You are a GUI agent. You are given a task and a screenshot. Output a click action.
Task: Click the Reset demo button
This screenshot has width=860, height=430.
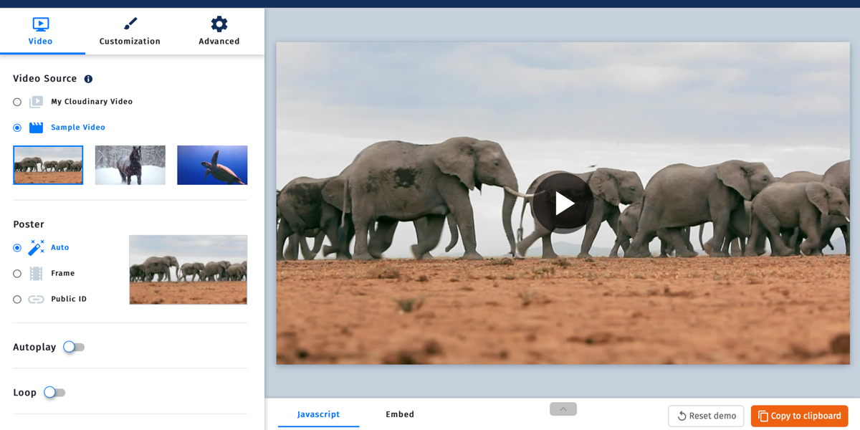706,416
